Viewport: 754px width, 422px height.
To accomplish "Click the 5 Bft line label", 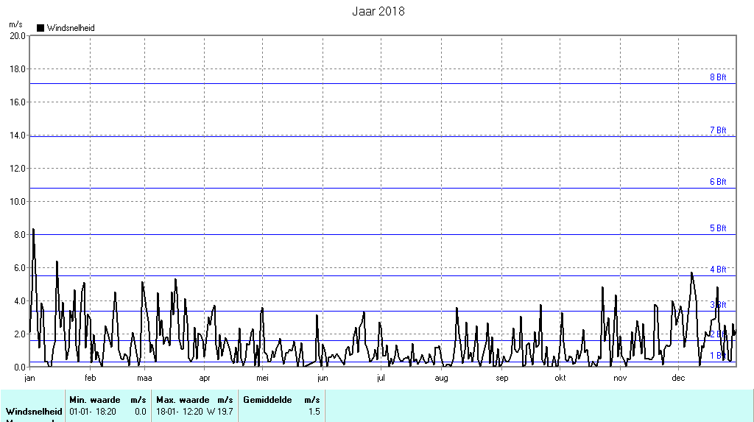I will click(718, 228).
